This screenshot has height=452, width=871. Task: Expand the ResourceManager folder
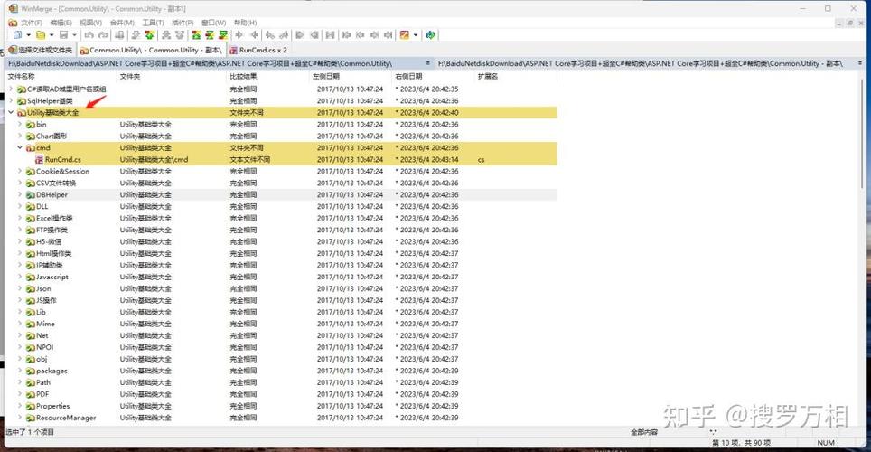[x=20, y=418]
